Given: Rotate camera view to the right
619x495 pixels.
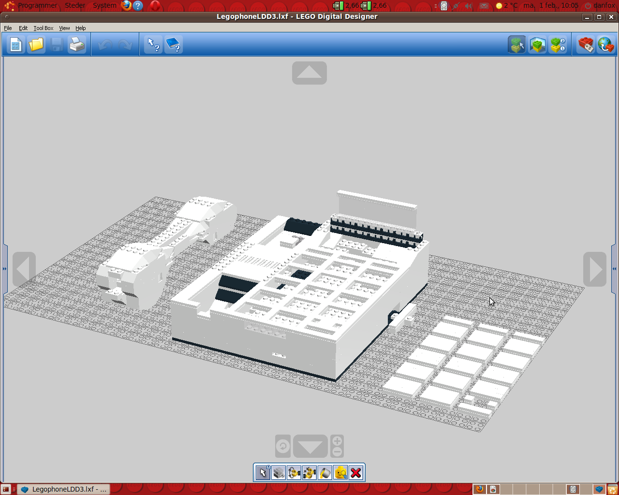Looking at the screenshot, I should point(595,269).
